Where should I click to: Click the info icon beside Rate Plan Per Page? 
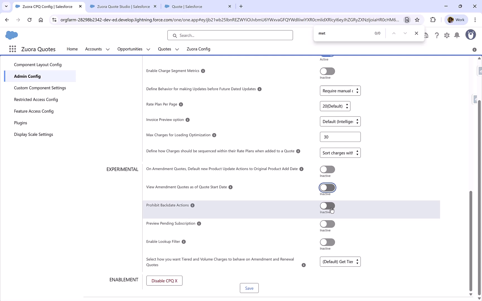[181, 104]
